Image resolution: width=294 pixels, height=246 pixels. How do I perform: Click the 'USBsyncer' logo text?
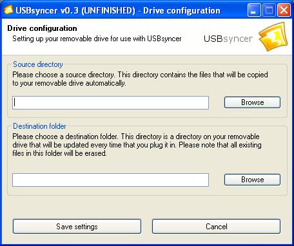click(228, 39)
